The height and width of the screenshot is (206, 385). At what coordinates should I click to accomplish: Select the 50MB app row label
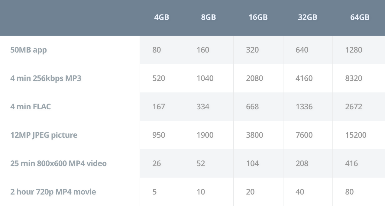point(29,50)
